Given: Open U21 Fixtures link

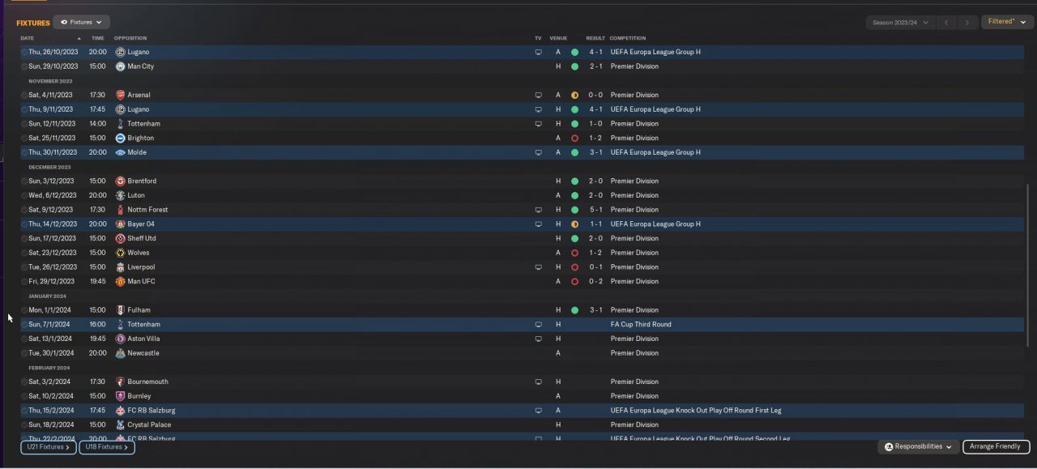Looking at the screenshot, I should pyautogui.click(x=49, y=447).
